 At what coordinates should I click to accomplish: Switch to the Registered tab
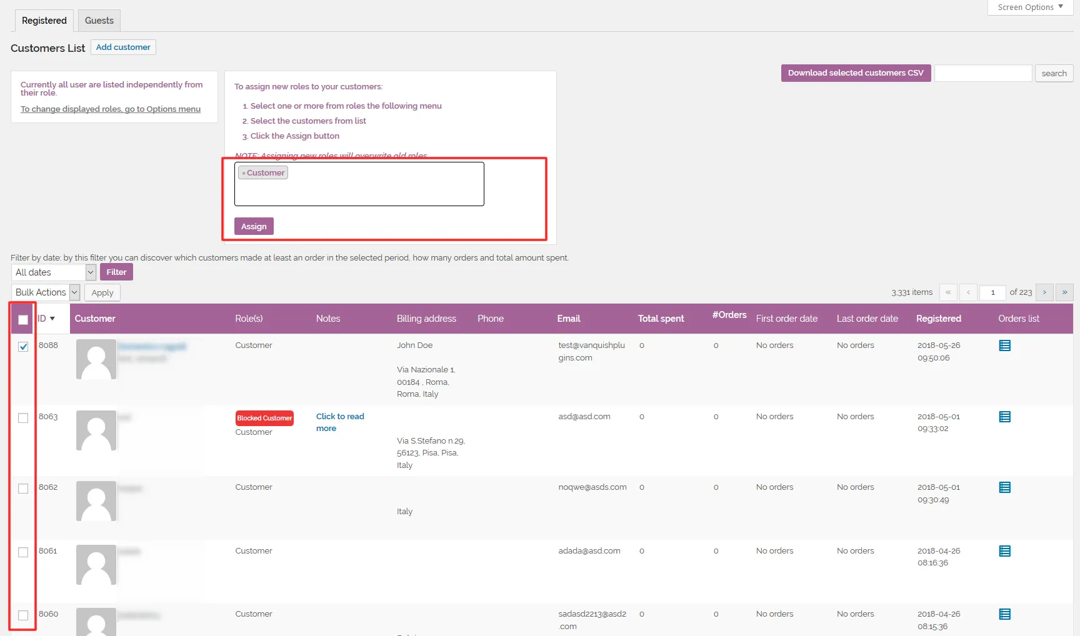(43, 20)
